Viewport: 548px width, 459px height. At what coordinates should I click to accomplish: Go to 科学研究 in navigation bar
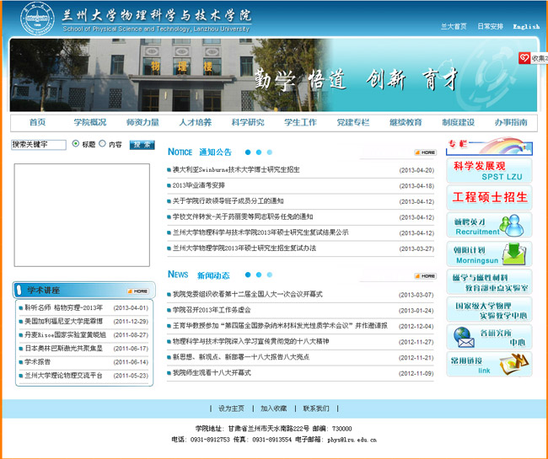click(x=248, y=123)
